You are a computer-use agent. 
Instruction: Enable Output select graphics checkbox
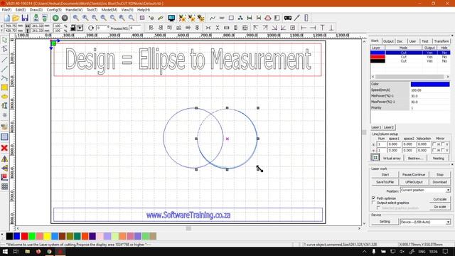(x=373, y=203)
